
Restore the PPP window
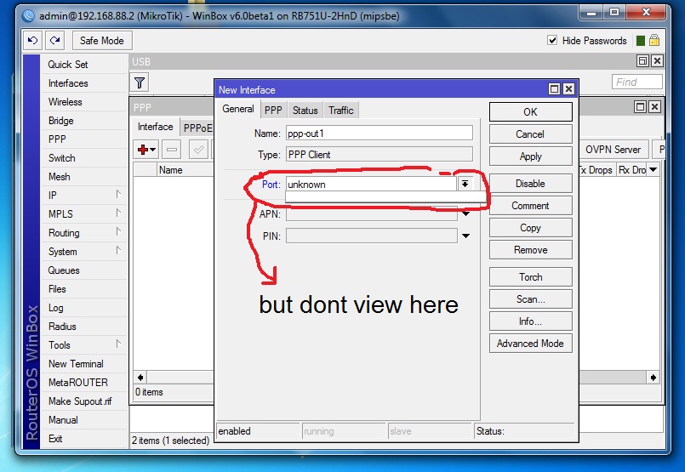point(640,106)
